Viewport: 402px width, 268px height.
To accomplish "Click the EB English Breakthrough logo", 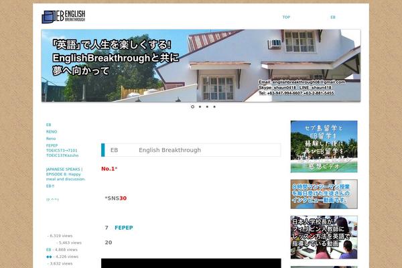I will [x=64, y=17].
